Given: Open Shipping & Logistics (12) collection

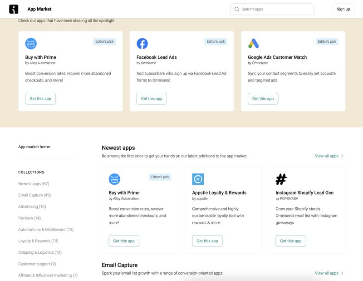Looking at the screenshot, I should (x=40, y=252).
